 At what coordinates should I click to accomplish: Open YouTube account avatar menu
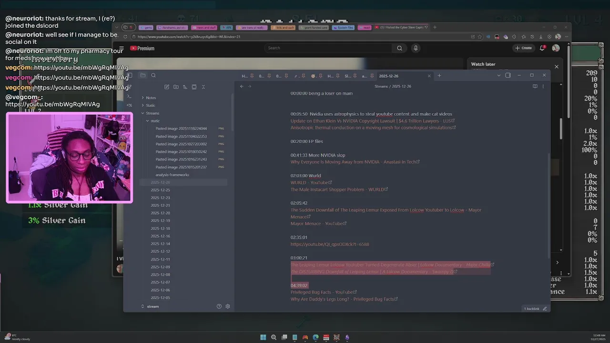pyautogui.click(x=556, y=48)
